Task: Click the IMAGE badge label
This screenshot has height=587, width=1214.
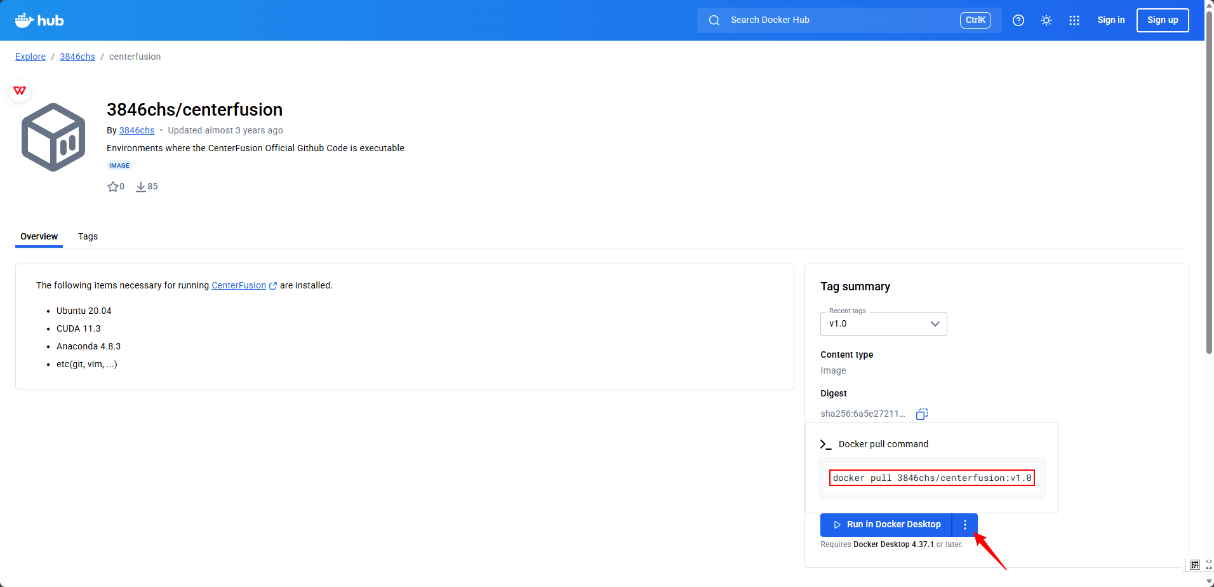Action: [x=119, y=166]
